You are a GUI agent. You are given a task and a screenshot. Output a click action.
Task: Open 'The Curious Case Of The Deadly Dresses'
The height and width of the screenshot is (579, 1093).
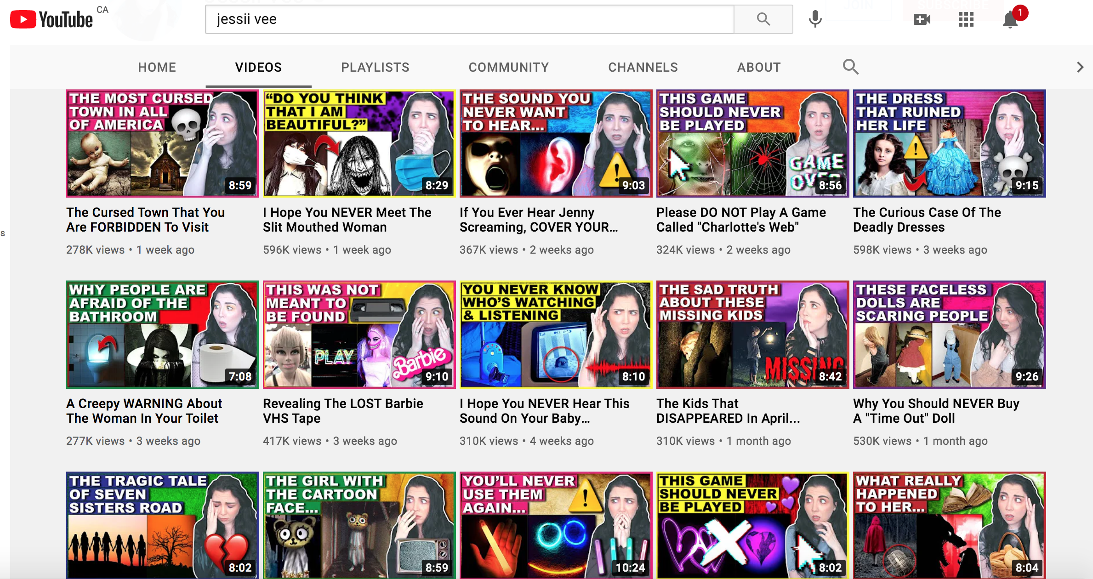927,220
